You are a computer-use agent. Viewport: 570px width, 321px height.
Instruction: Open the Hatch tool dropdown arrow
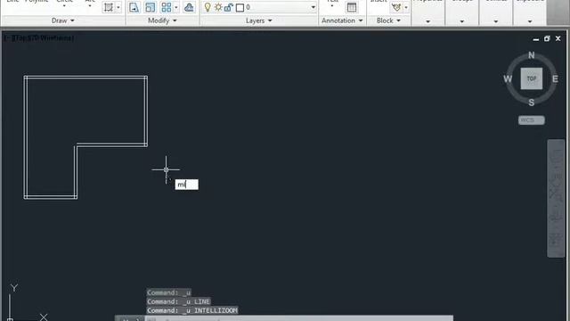tap(118, 7)
